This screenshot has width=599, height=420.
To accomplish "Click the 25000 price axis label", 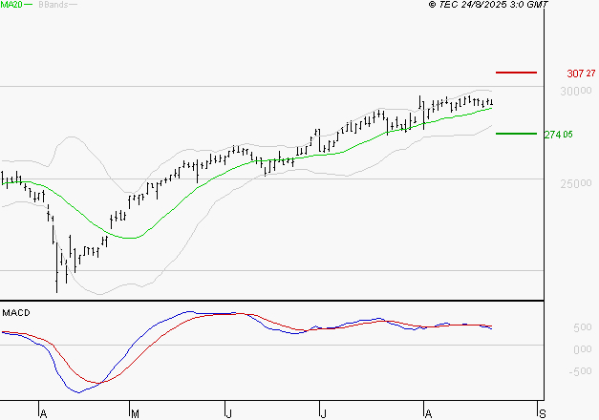I will [576, 183].
